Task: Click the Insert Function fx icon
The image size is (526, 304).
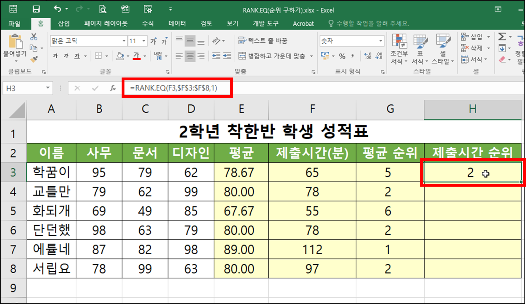Action: (113, 88)
